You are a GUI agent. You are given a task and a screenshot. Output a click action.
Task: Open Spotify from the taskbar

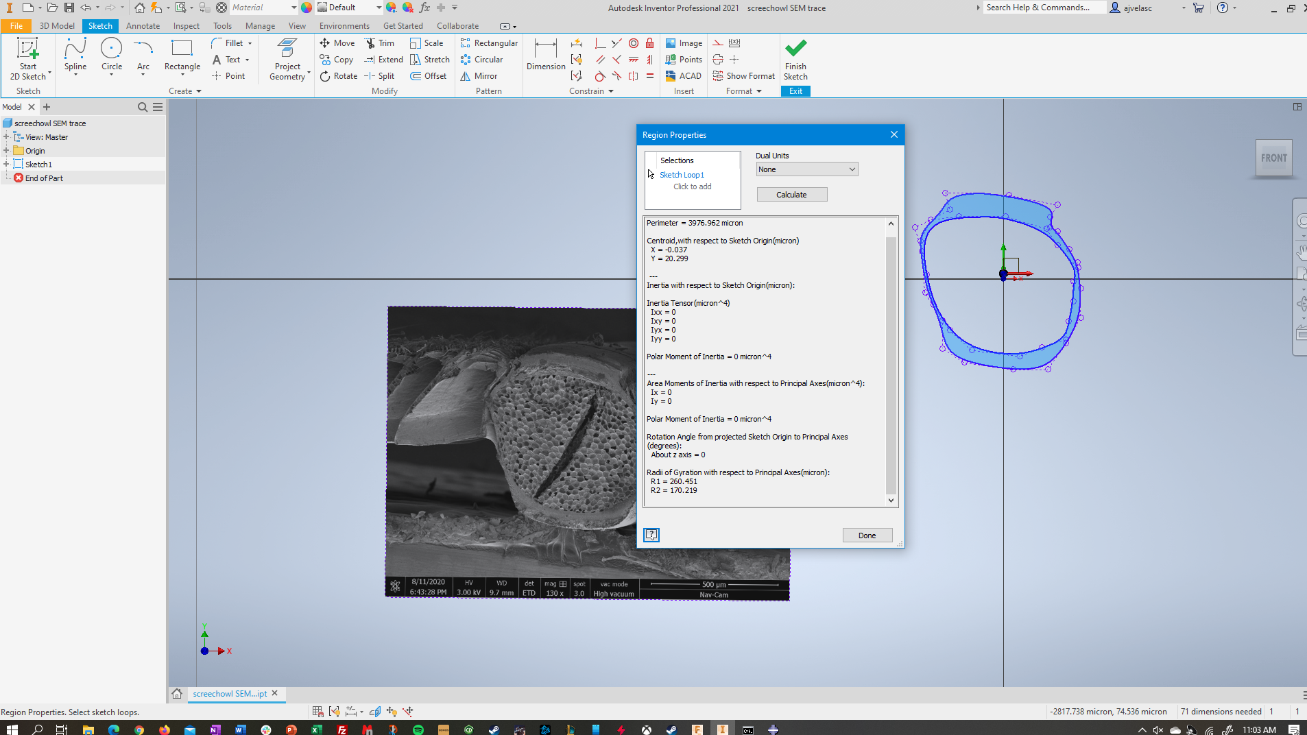418,730
